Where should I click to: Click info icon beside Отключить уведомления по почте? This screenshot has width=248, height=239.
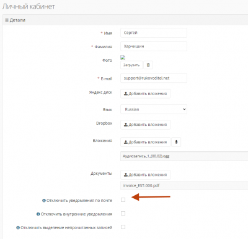tap(44, 201)
